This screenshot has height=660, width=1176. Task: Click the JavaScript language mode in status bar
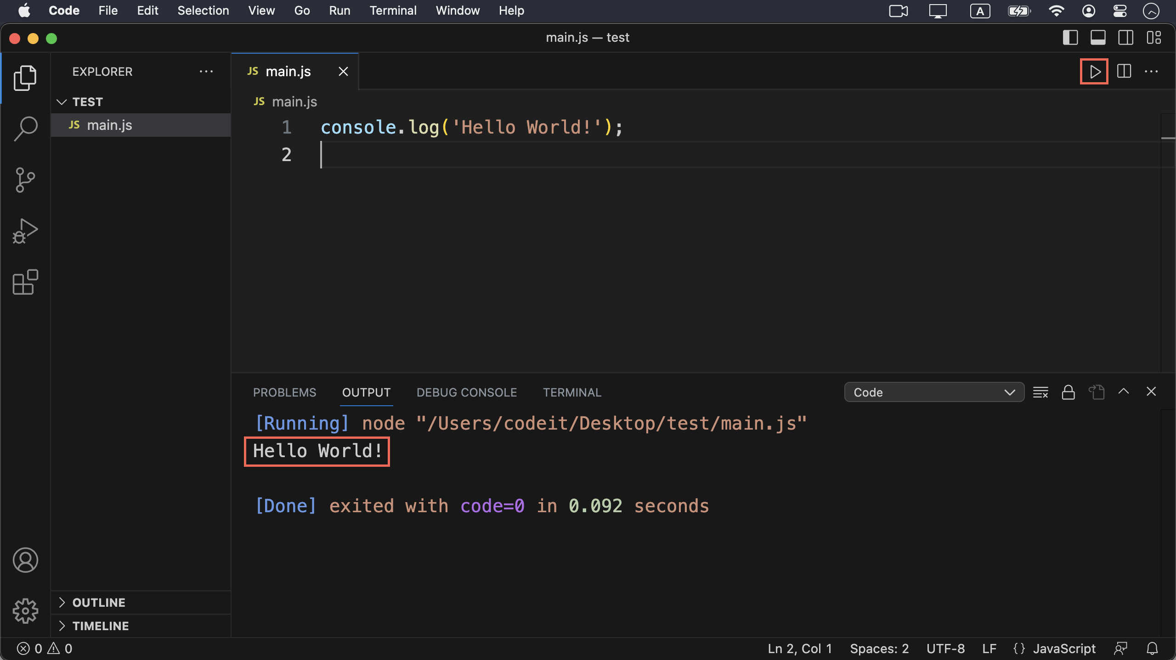(x=1064, y=649)
